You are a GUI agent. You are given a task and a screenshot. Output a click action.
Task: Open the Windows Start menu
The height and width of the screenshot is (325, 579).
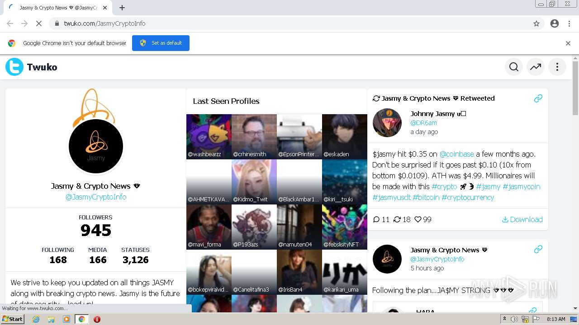[x=13, y=319]
